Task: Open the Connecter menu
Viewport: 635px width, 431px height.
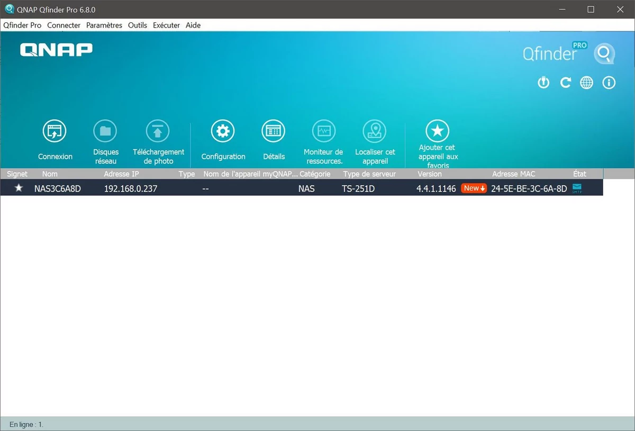Action: click(63, 25)
